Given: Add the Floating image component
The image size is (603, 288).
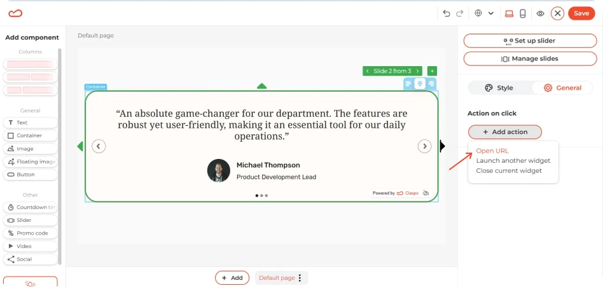Looking at the screenshot, I should point(31,161).
